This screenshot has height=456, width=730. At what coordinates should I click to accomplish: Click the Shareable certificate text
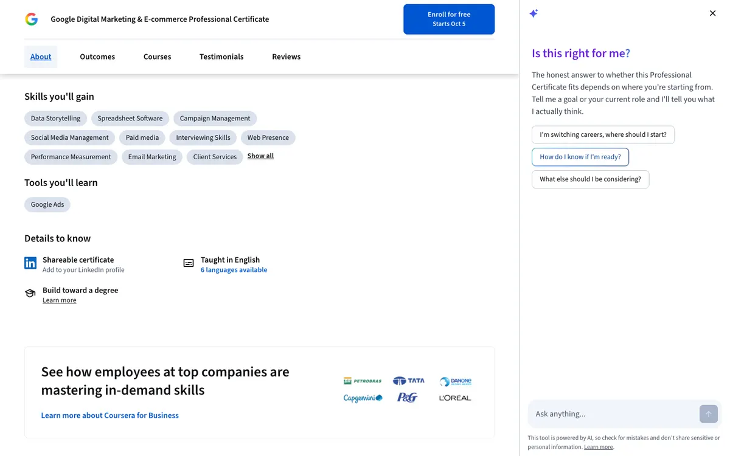pos(78,260)
